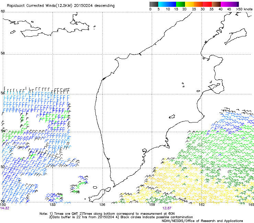Image resolution: width=254 pixels, height=223 pixels.
Task: Click the orange 25-30 knots legend segment
Action: [198, 4]
